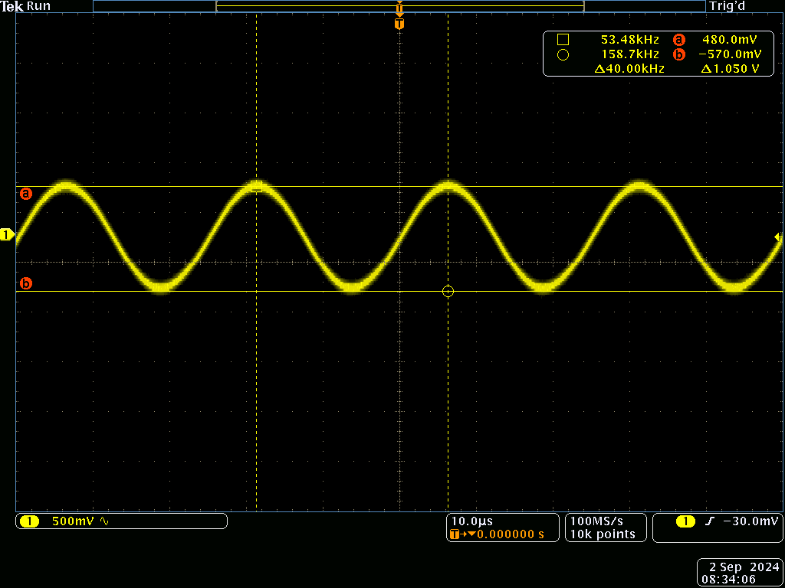Image resolution: width=785 pixels, height=588 pixels.
Task: Click the date and time display
Action: [x=740, y=573]
